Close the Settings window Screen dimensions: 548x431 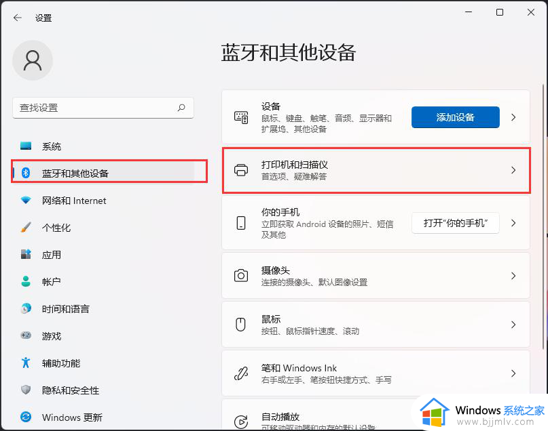point(531,12)
